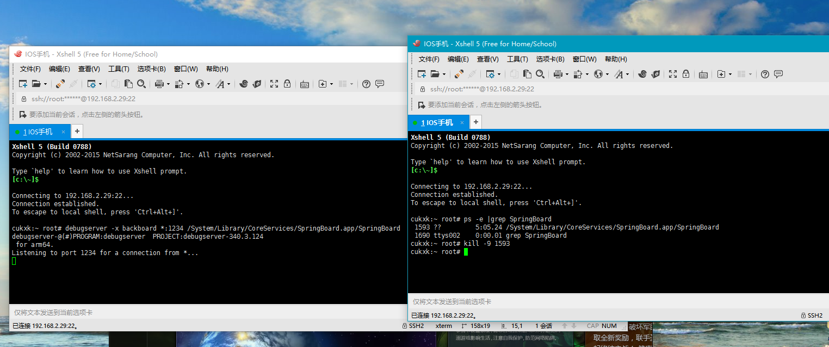This screenshot has width=829, height=347.
Task: Open session Properties gear icon in left window
Action: click(91, 84)
